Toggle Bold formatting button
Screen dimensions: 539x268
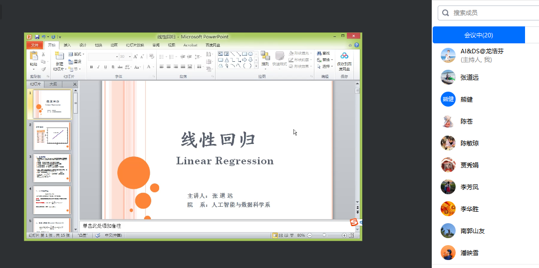(x=91, y=67)
